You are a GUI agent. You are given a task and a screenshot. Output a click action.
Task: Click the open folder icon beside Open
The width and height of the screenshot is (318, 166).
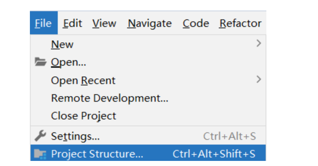tap(40, 62)
